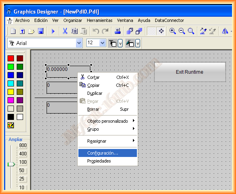The image size is (236, 194).
Task: Toggle the grid display button
Action: point(151,31)
